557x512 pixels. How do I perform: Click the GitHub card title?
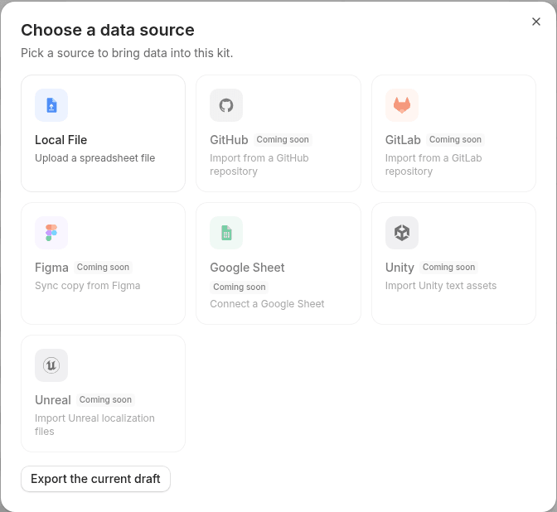coord(229,140)
